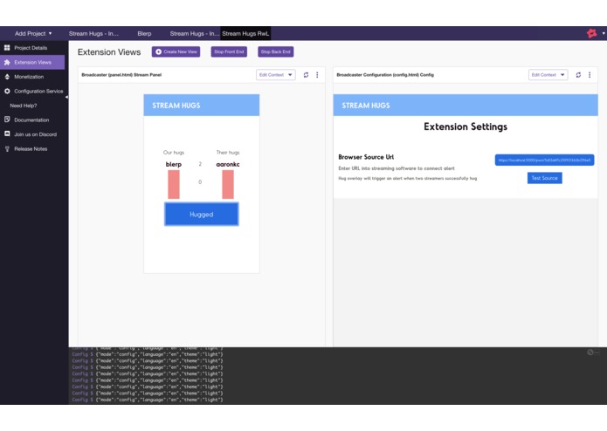
Task: Open the dropdown arrow beside the avatar
Action: (604, 34)
